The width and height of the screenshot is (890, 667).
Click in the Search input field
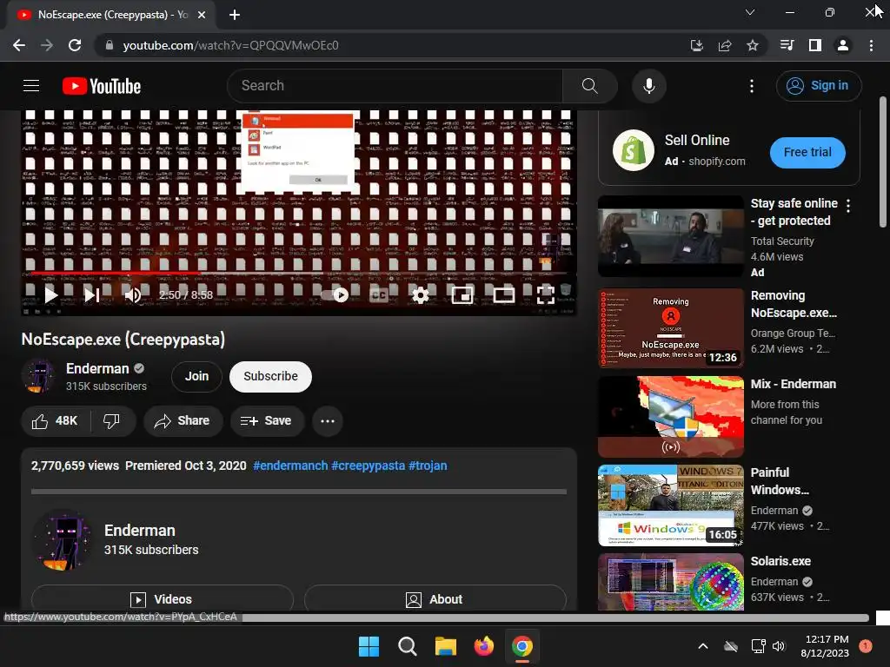395,86
